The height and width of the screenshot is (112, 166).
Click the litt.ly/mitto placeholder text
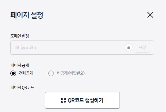pyautogui.click(x=25, y=48)
